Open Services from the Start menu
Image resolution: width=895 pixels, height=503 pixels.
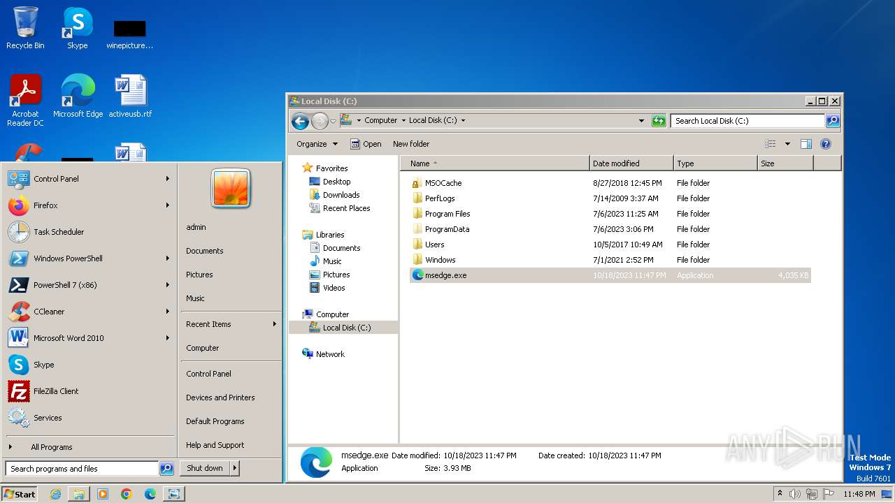pos(89,418)
